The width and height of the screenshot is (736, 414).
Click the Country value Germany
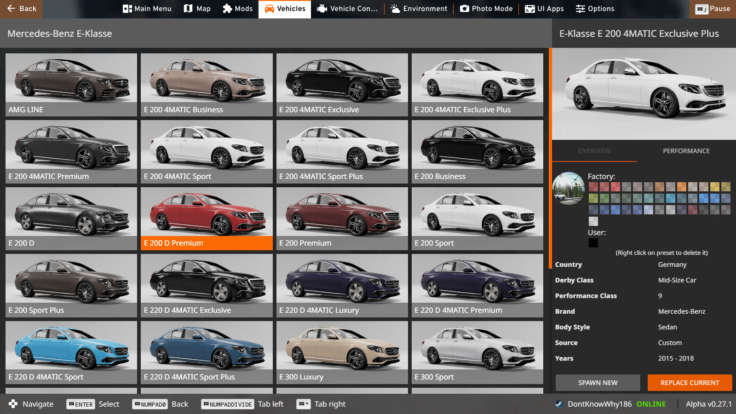[x=672, y=264]
